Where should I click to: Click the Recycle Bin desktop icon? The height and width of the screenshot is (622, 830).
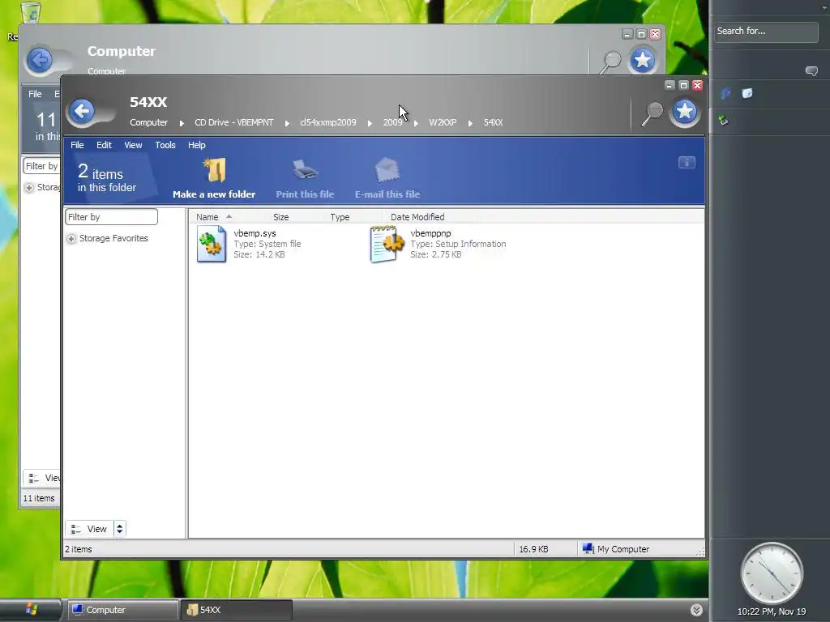pyautogui.click(x=31, y=13)
